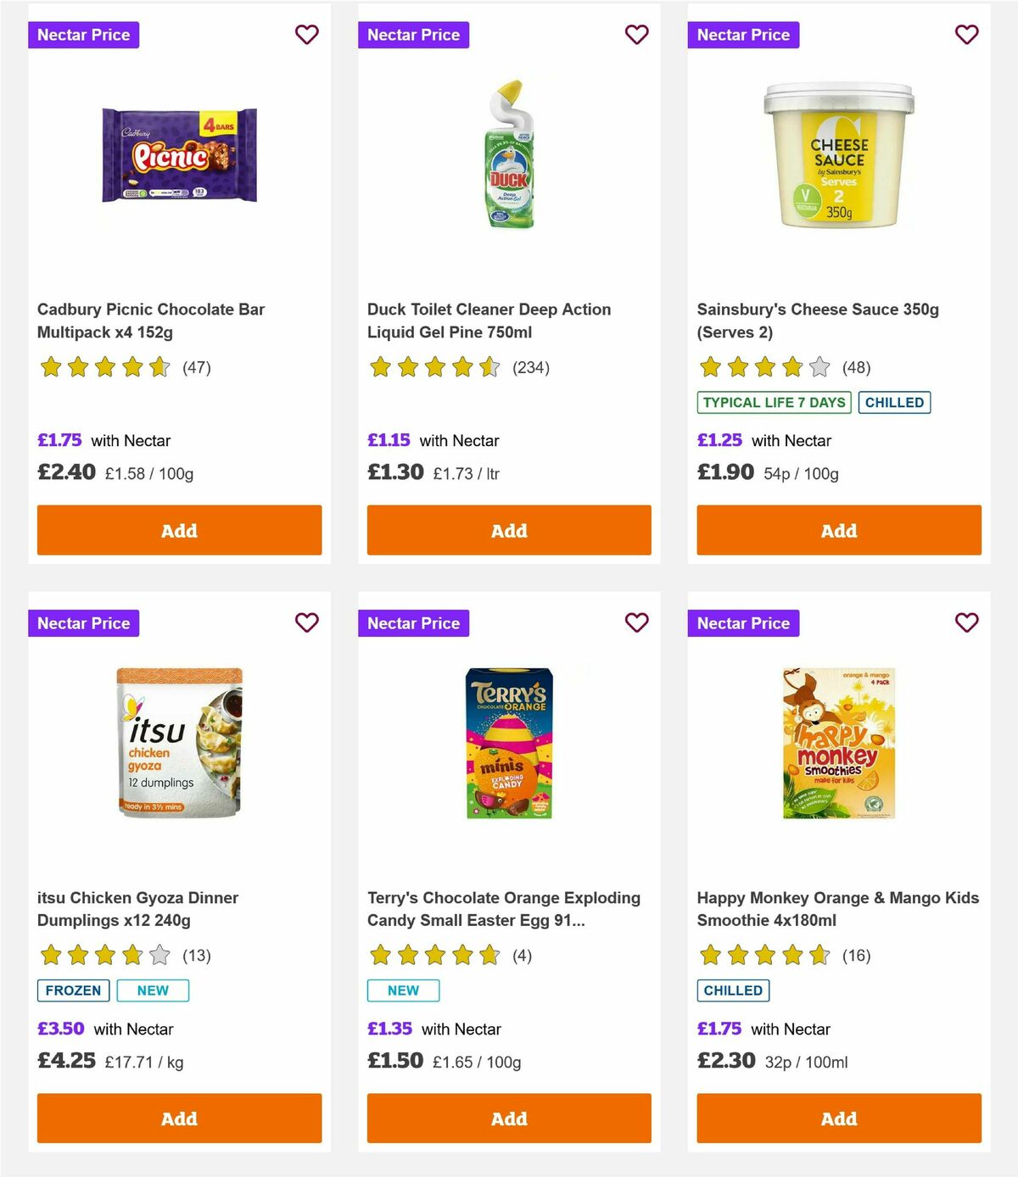Click the heart icon on Duck Toilet Cleaner

637,35
